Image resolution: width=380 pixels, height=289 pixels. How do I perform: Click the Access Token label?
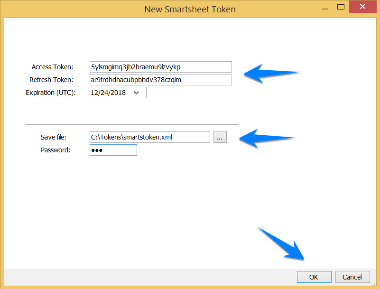coord(52,67)
